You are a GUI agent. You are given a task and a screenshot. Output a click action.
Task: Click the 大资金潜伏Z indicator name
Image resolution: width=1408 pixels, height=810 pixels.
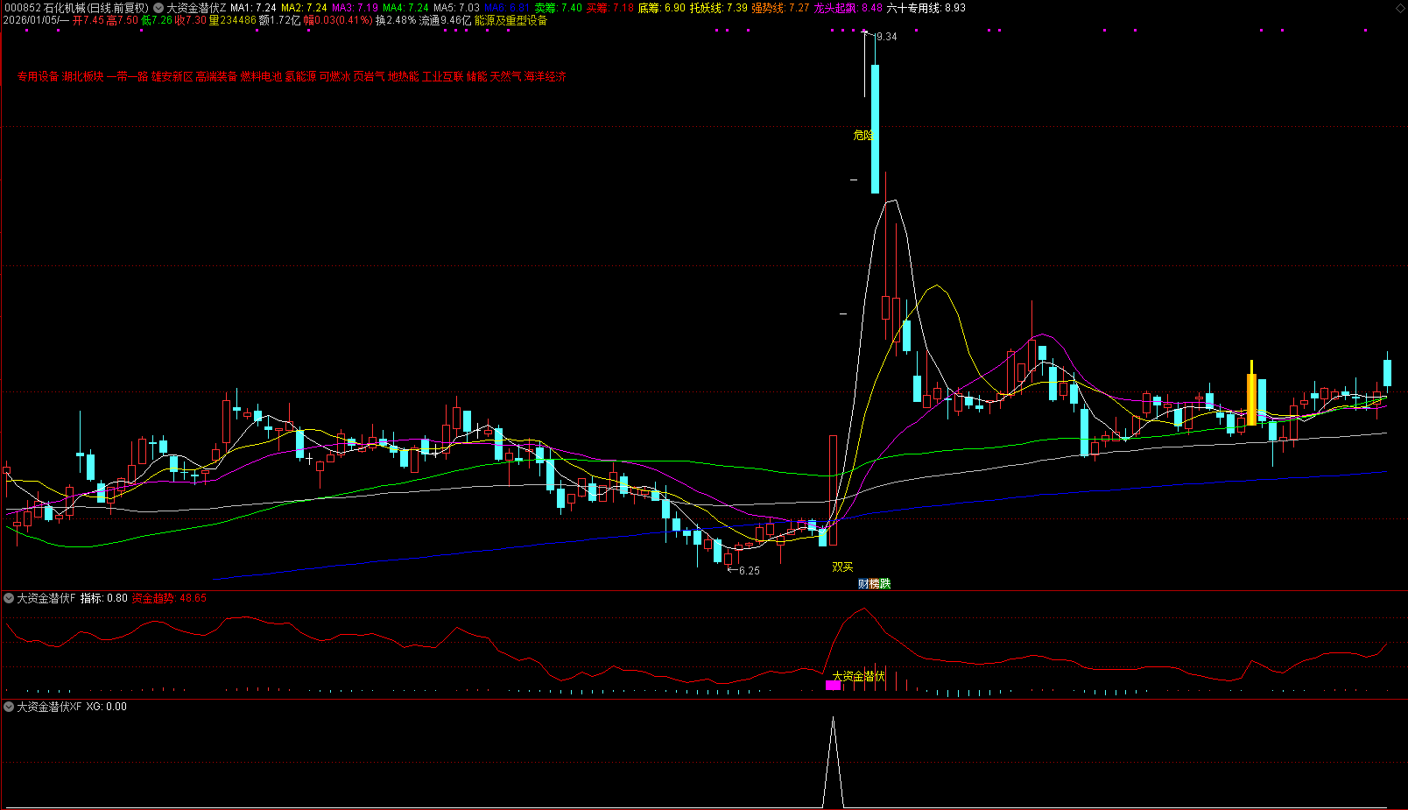coord(196,8)
